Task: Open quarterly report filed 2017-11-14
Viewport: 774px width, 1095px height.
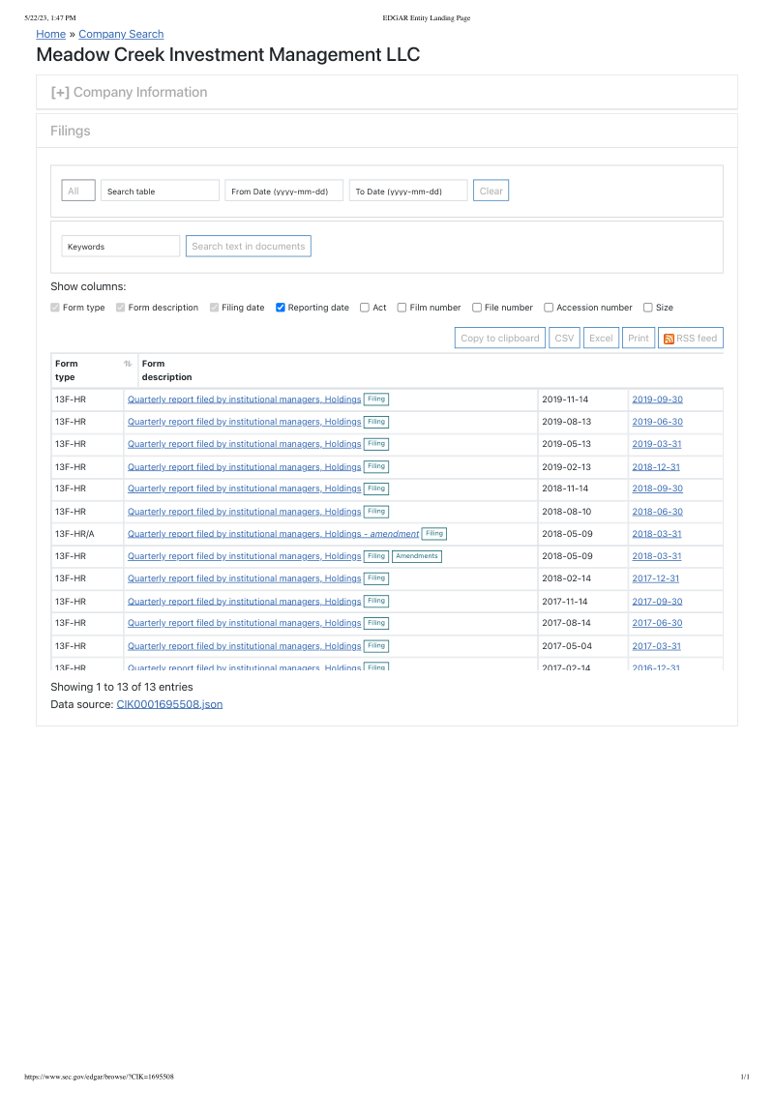Action: point(245,602)
